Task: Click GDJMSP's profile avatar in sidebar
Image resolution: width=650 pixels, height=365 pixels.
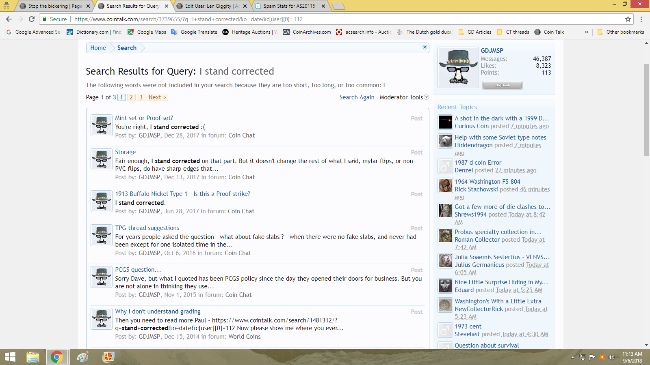Action: pos(458,67)
